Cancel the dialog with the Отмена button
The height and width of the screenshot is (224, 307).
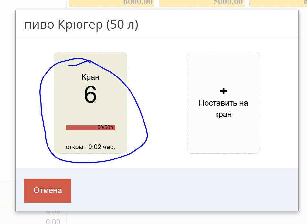coord(48,190)
